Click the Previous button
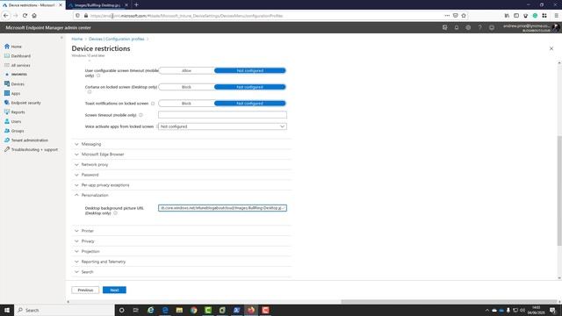Screen dimensions: 562x316 (85, 290)
